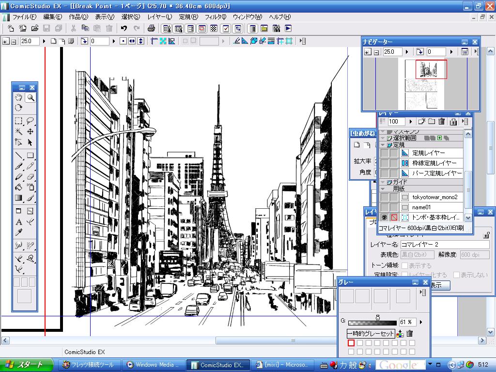Select the Move layer tool
This screenshot has width=496, height=372.
tap(31, 132)
